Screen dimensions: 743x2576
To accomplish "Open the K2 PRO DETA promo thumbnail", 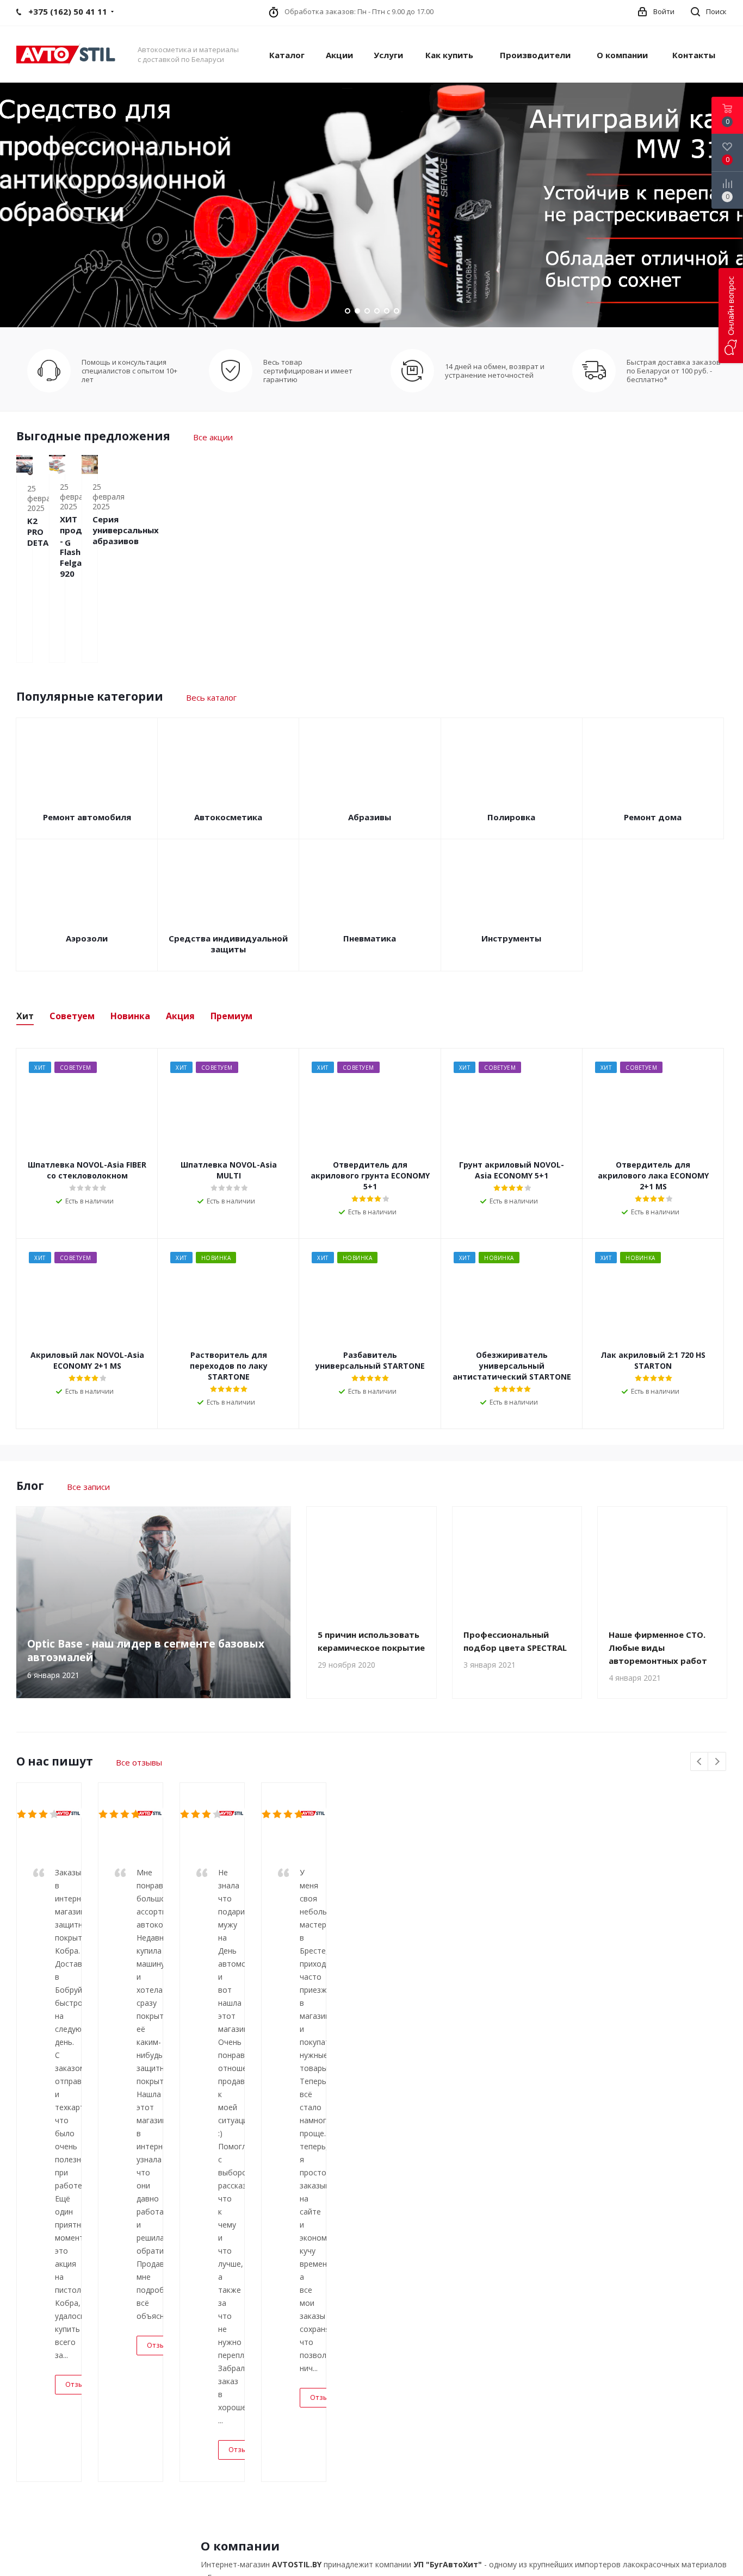I will tap(25, 465).
